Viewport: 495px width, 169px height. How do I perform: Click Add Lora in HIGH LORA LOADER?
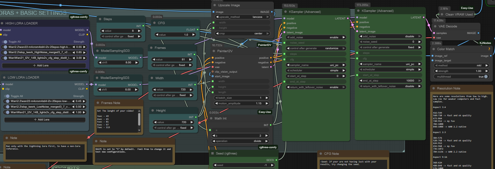click(44, 65)
